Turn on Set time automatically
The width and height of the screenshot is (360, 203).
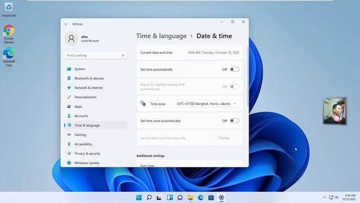[235, 69]
